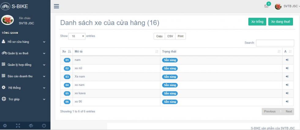This screenshot has height=130, width=300.
Task: Open the mail notifications envelope icon
Action: coord(266,6)
